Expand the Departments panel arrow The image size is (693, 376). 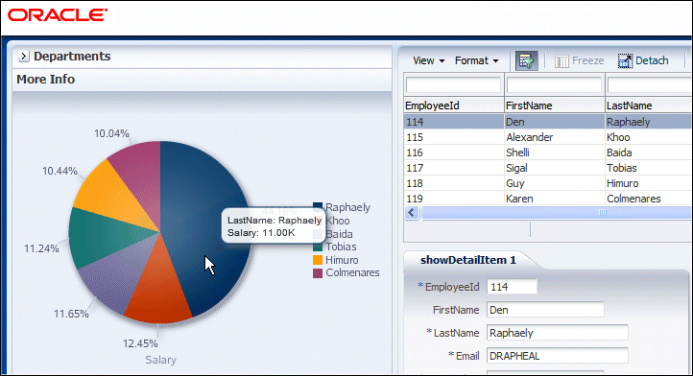click(x=23, y=57)
